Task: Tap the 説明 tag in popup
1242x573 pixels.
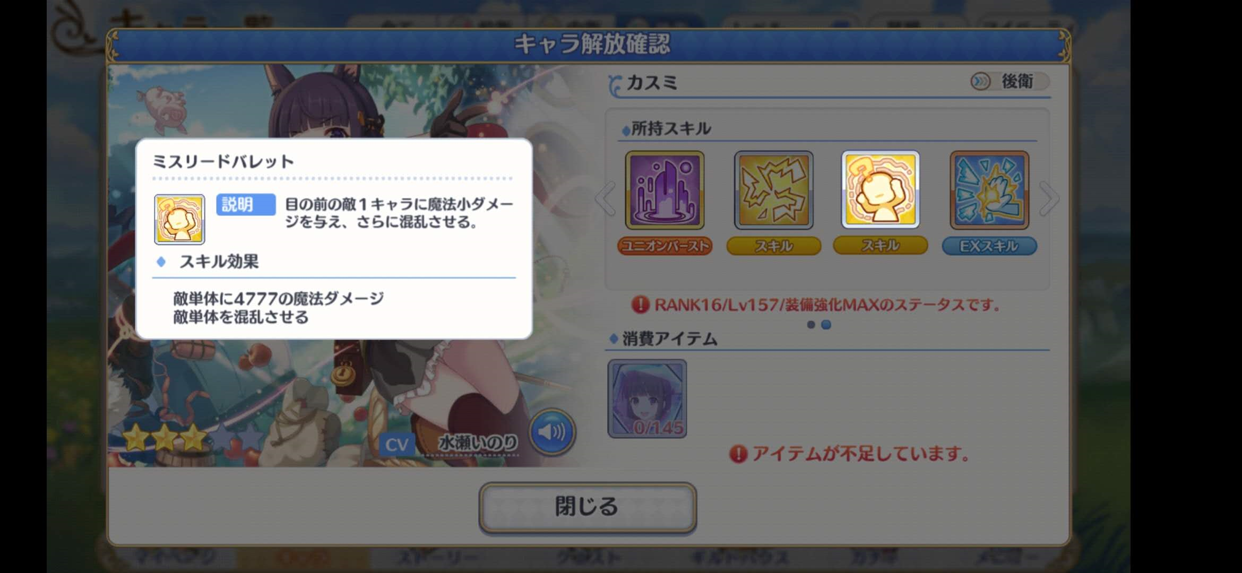Action: [246, 204]
